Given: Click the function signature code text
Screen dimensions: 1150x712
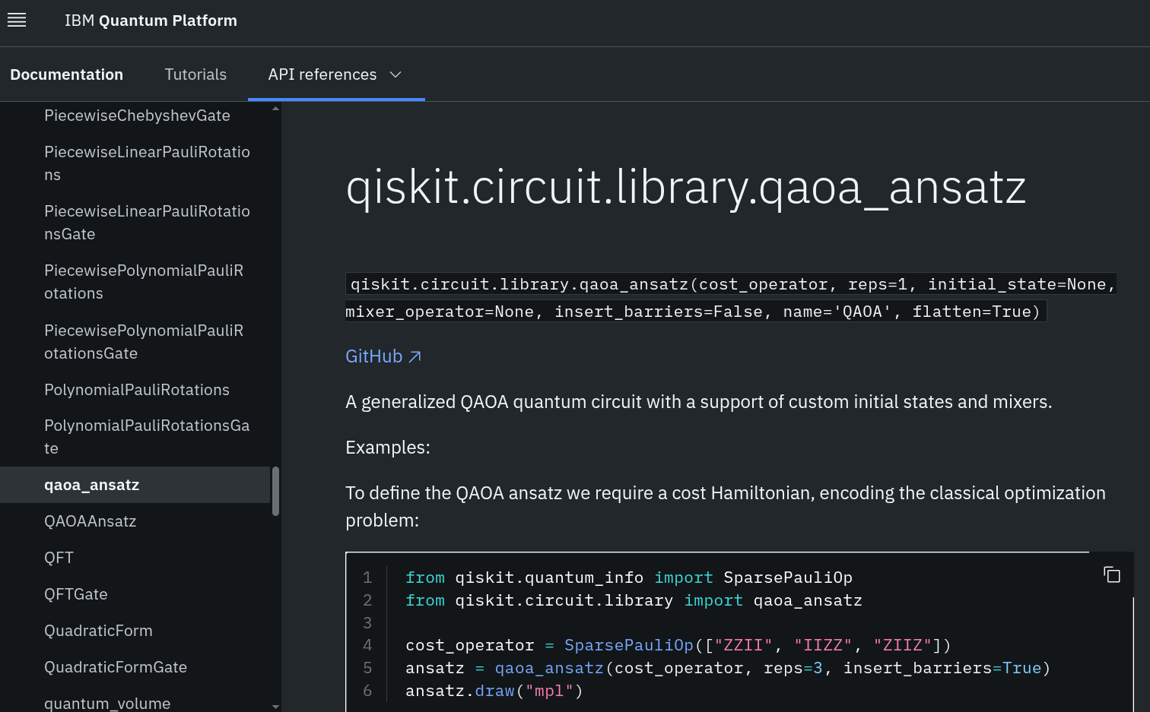Looking at the screenshot, I should pyautogui.click(x=731, y=297).
